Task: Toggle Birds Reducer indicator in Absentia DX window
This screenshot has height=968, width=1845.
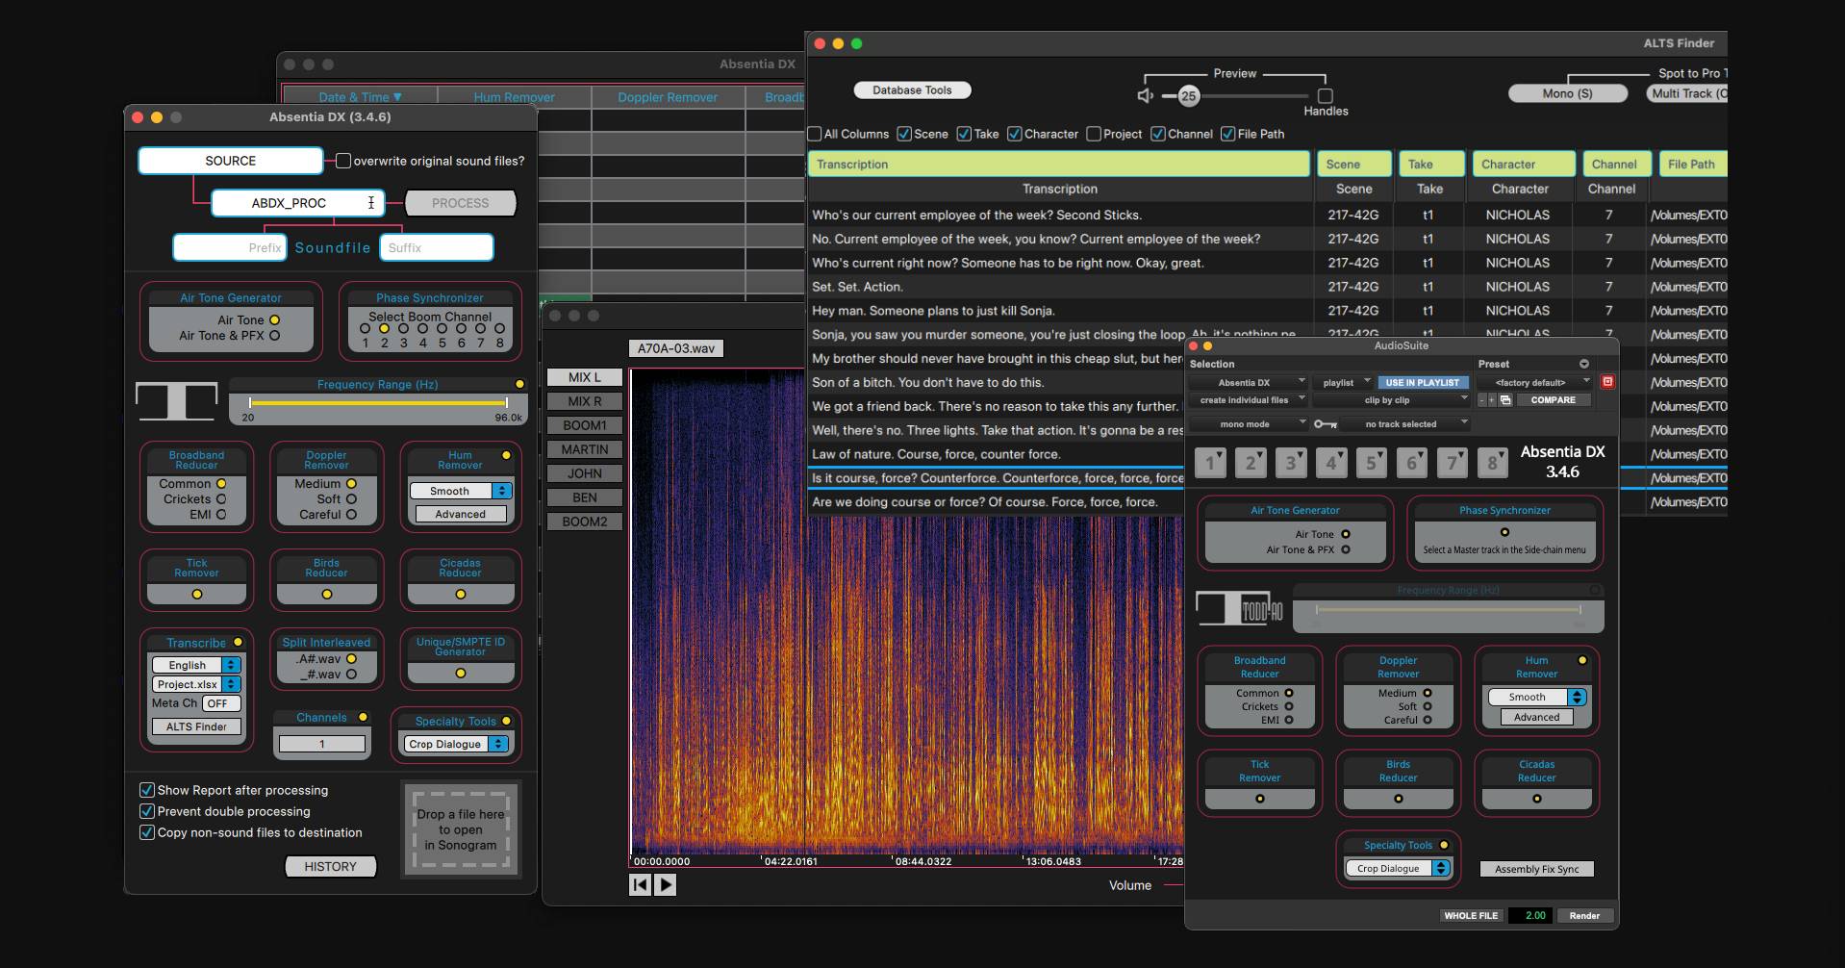Action: (x=327, y=595)
